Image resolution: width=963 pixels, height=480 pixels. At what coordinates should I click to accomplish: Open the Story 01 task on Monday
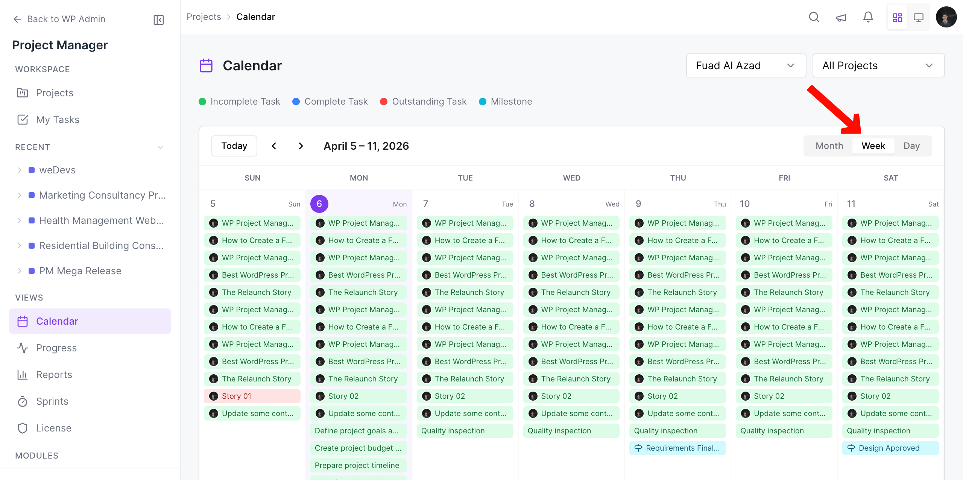(x=252, y=396)
